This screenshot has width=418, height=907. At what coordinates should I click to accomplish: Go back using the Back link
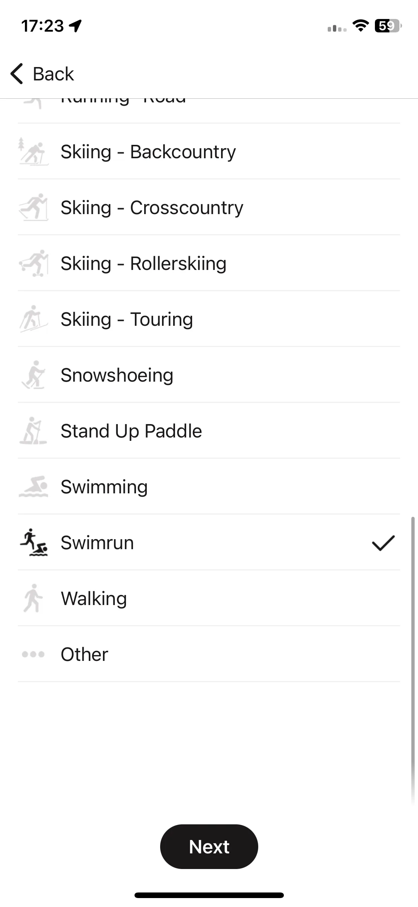53,74
